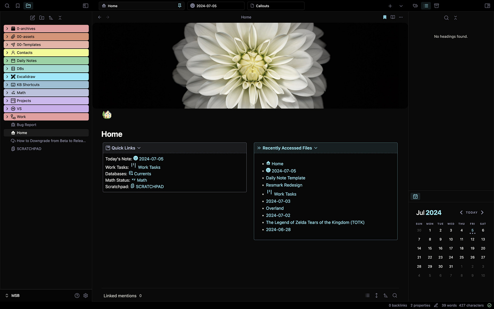Screen dimensions: 494x309
Task: Open the tab list dropdown chevron
Action: (x=401, y=6)
